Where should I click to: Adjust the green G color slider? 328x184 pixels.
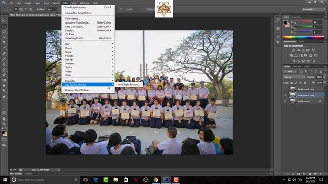[x=303, y=27]
